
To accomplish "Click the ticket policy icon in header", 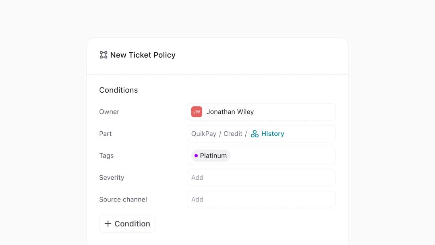I will (104, 55).
